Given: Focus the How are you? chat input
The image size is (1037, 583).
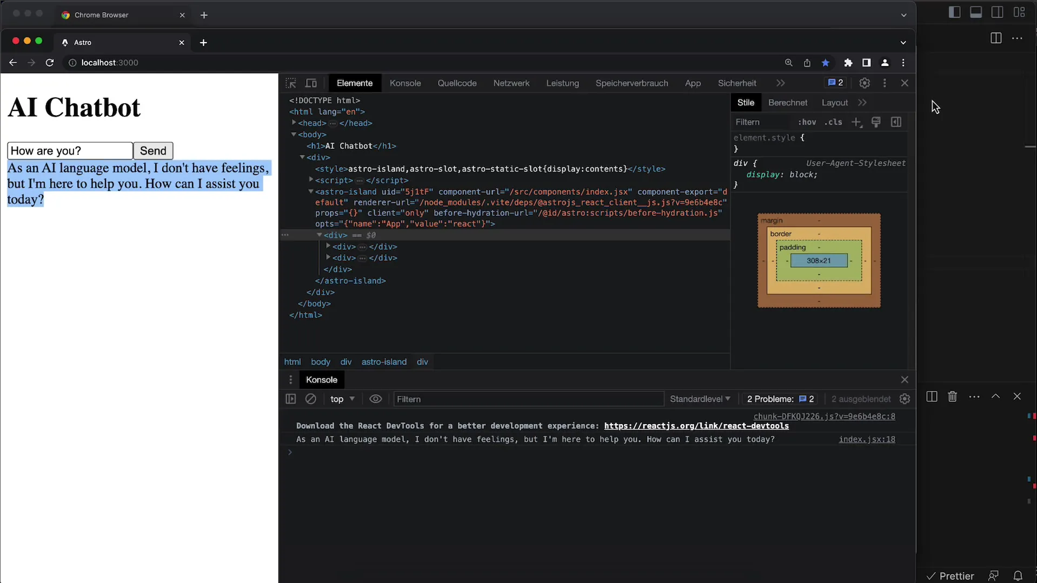Looking at the screenshot, I should coord(70,151).
